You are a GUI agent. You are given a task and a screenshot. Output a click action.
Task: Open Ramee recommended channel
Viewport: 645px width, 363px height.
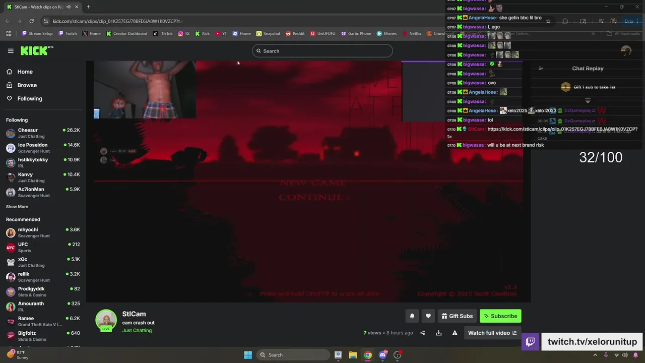pos(43,321)
